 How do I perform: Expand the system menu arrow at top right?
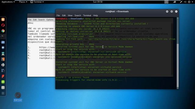[x=192, y=2]
